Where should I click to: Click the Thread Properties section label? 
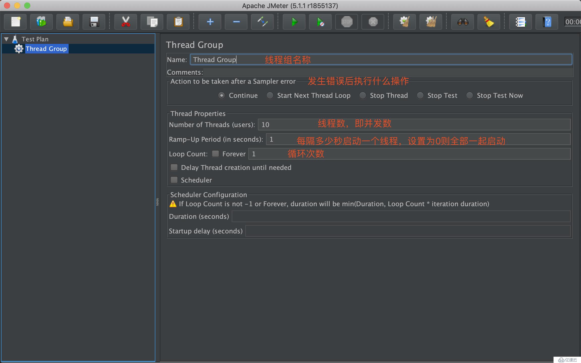point(198,113)
